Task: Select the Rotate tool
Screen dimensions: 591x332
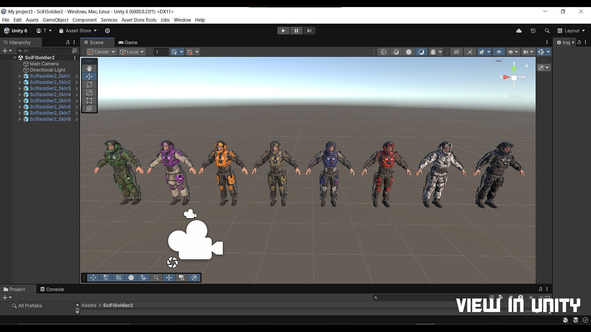Action: pyautogui.click(x=89, y=85)
